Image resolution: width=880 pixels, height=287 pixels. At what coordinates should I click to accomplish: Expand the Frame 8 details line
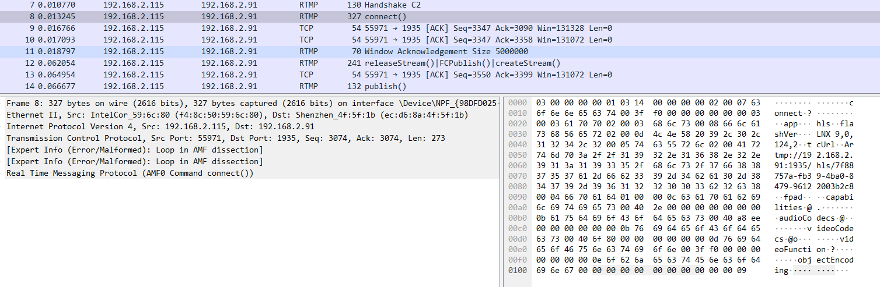click(252, 103)
